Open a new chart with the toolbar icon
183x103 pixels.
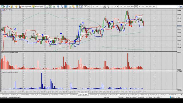(x=2, y=7)
